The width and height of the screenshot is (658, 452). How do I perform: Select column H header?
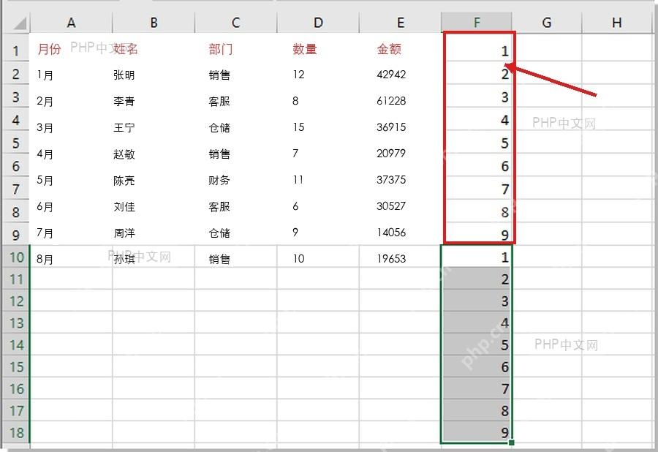(617, 23)
